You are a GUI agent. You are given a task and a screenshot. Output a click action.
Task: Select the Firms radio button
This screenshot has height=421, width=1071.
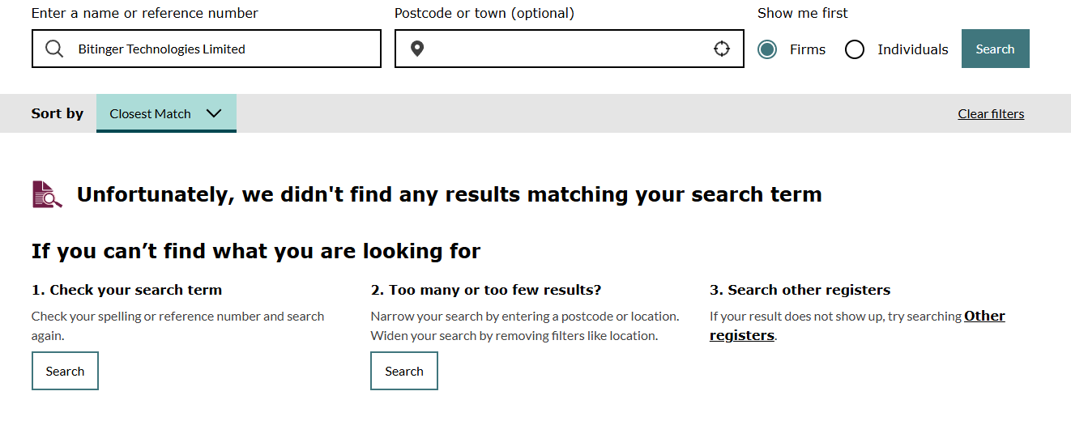767,49
